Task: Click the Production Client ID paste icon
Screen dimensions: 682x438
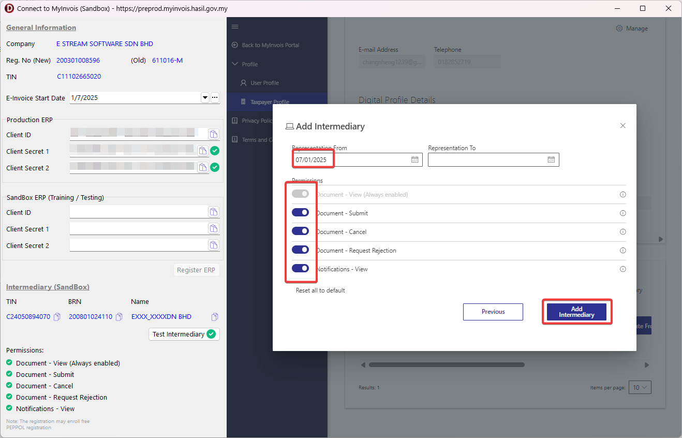Action: (214, 135)
